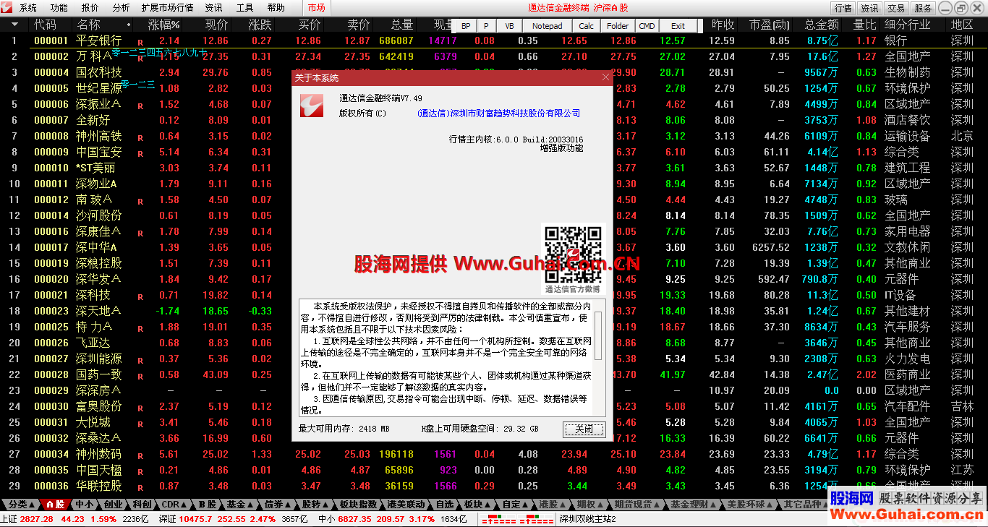Click the 关闭 button in About dialog

coord(584,429)
